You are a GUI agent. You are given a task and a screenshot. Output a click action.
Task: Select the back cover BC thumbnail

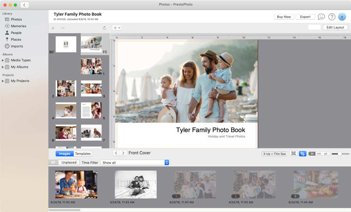pos(66,44)
